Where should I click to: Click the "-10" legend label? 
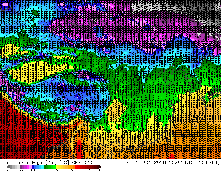31,170
